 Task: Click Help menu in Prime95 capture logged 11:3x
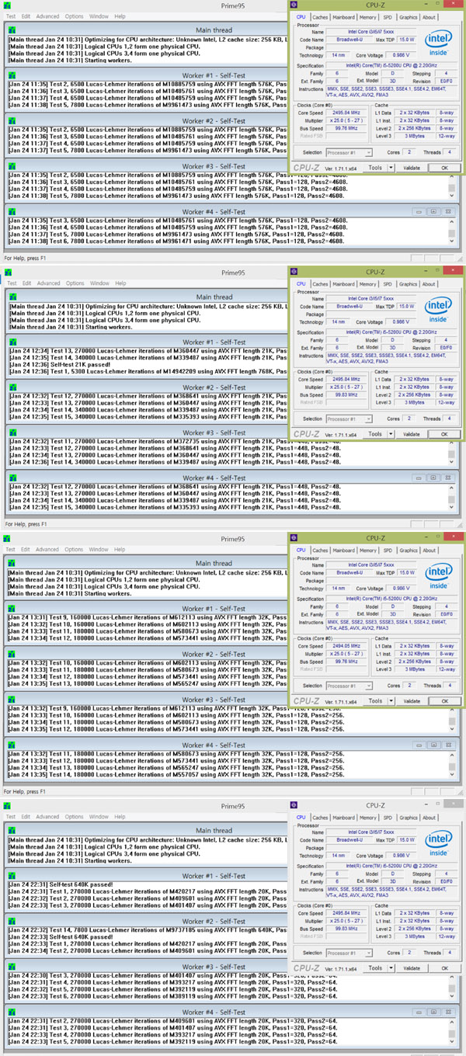(x=120, y=16)
